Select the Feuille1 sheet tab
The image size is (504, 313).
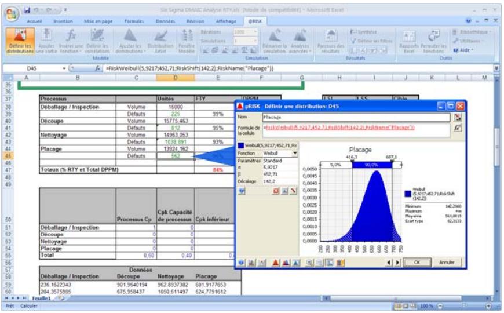[x=42, y=298]
